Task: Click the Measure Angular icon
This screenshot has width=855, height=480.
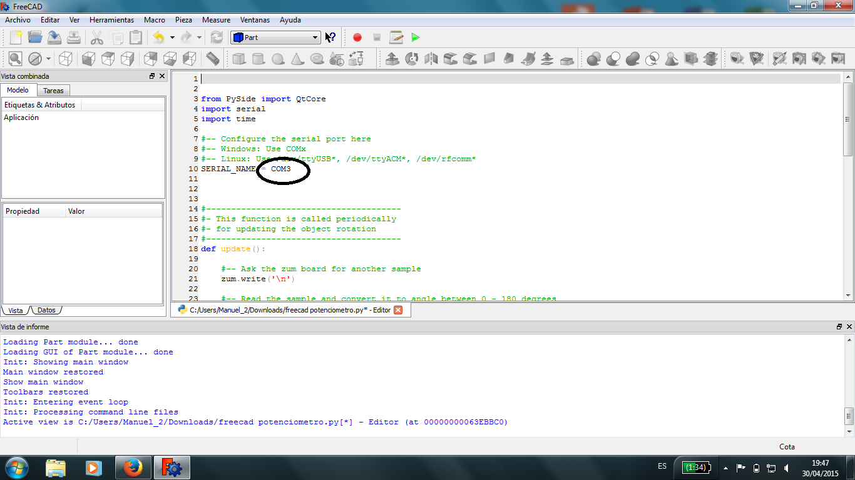Action: pos(757,59)
